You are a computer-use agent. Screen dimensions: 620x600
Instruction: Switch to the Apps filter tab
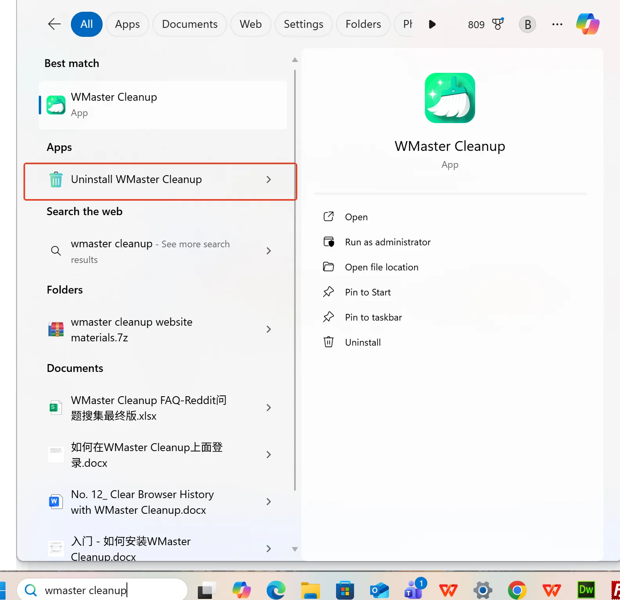(127, 24)
